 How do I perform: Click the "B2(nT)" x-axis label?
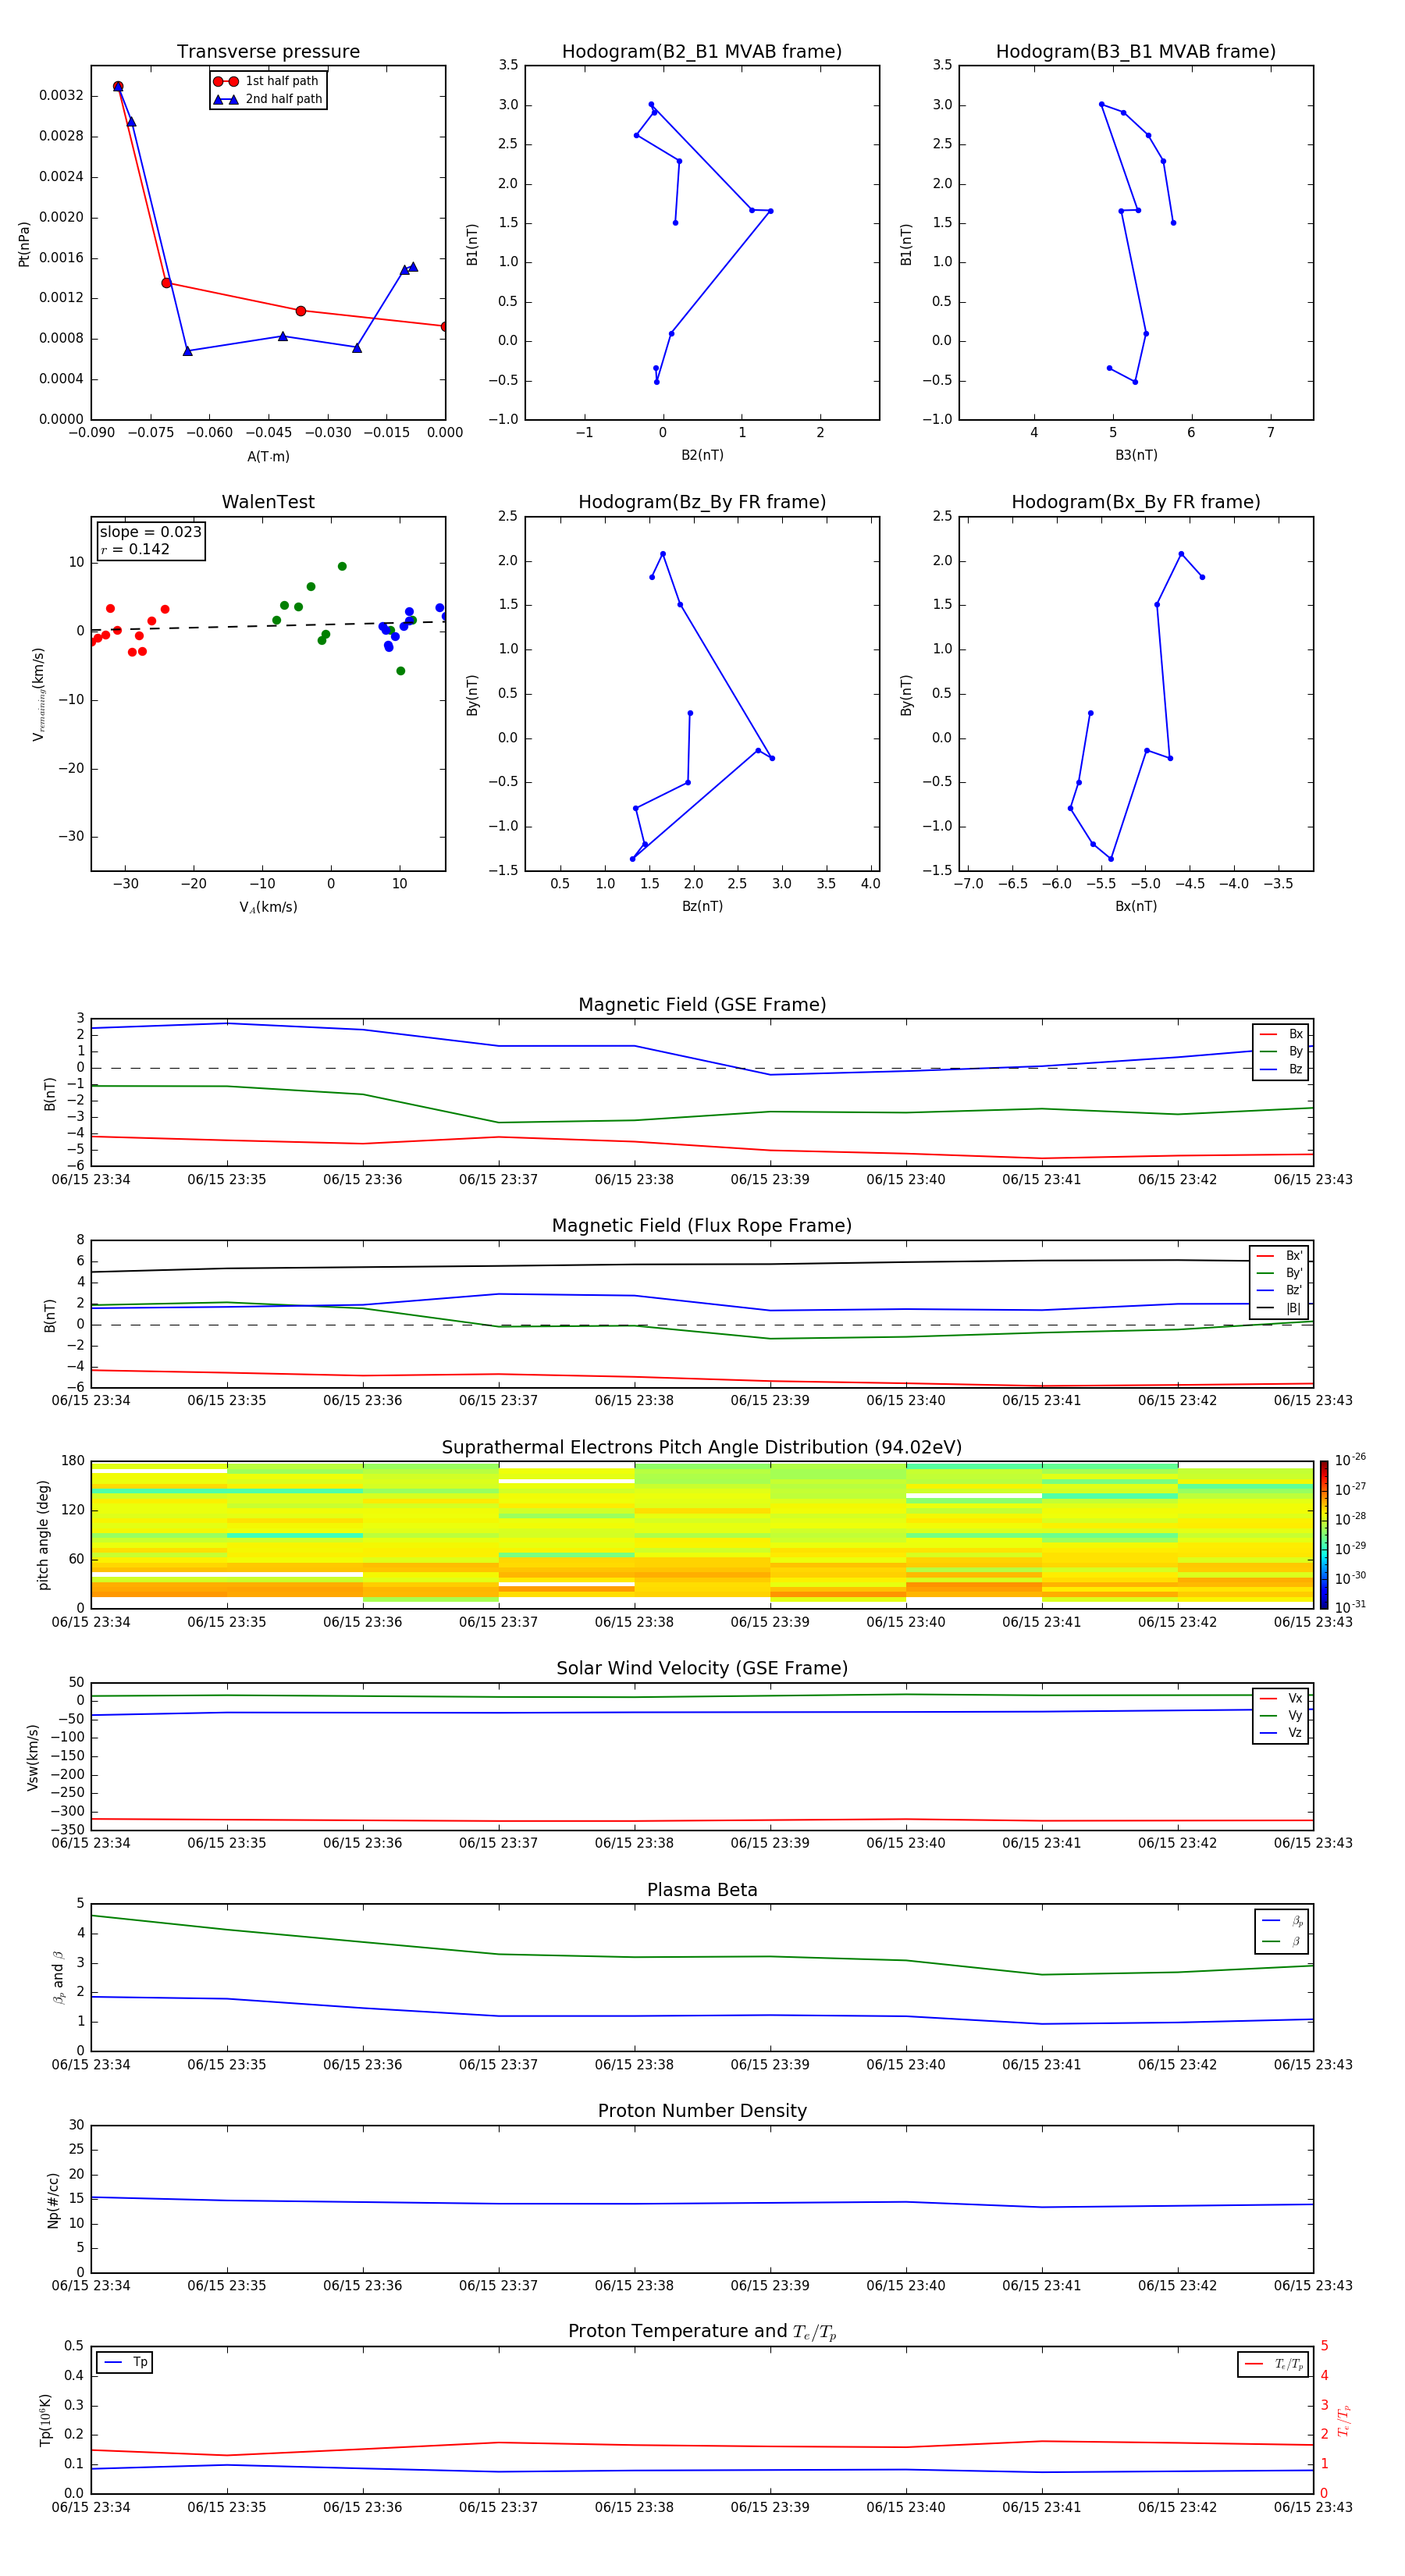click(702, 455)
